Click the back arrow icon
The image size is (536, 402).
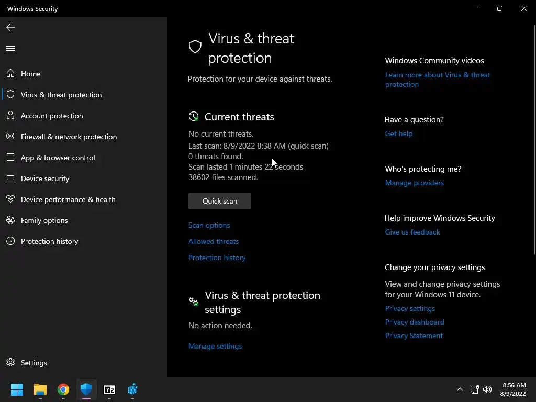[10, 27]
